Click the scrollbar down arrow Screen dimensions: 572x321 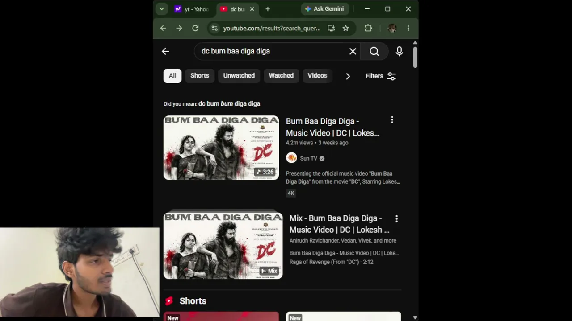415,317
